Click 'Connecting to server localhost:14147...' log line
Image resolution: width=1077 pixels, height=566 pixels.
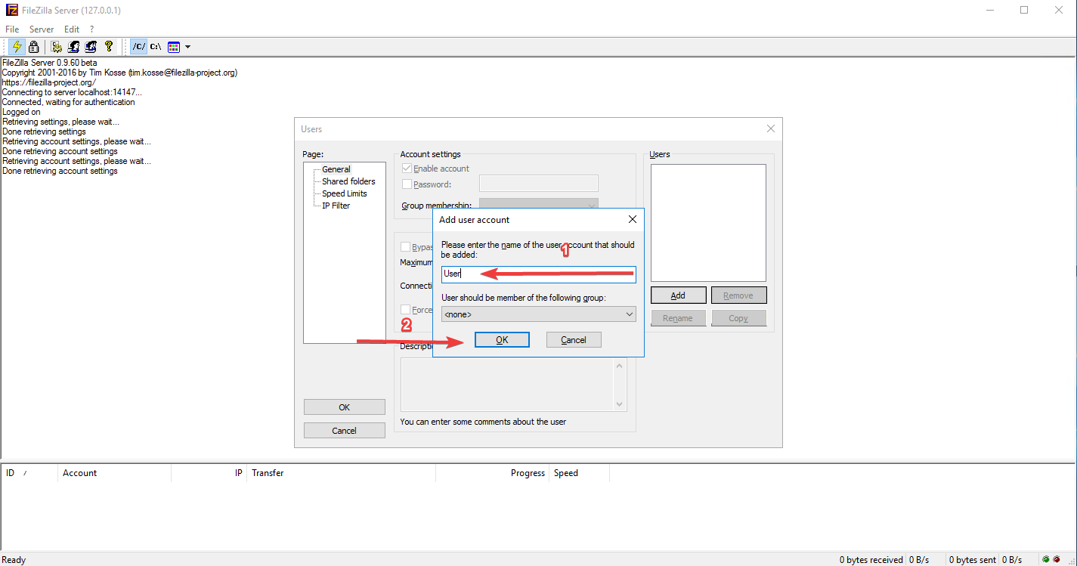pos(72,92)
